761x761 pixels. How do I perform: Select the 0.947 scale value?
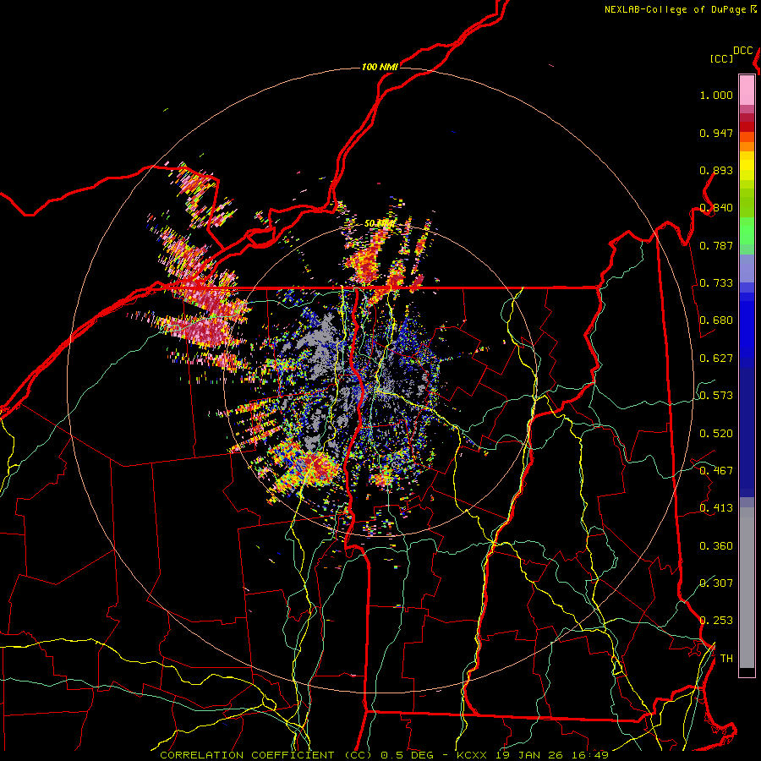716,133
